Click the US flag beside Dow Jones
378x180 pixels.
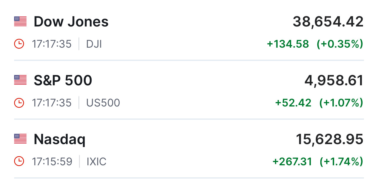[x=20, y=21]
